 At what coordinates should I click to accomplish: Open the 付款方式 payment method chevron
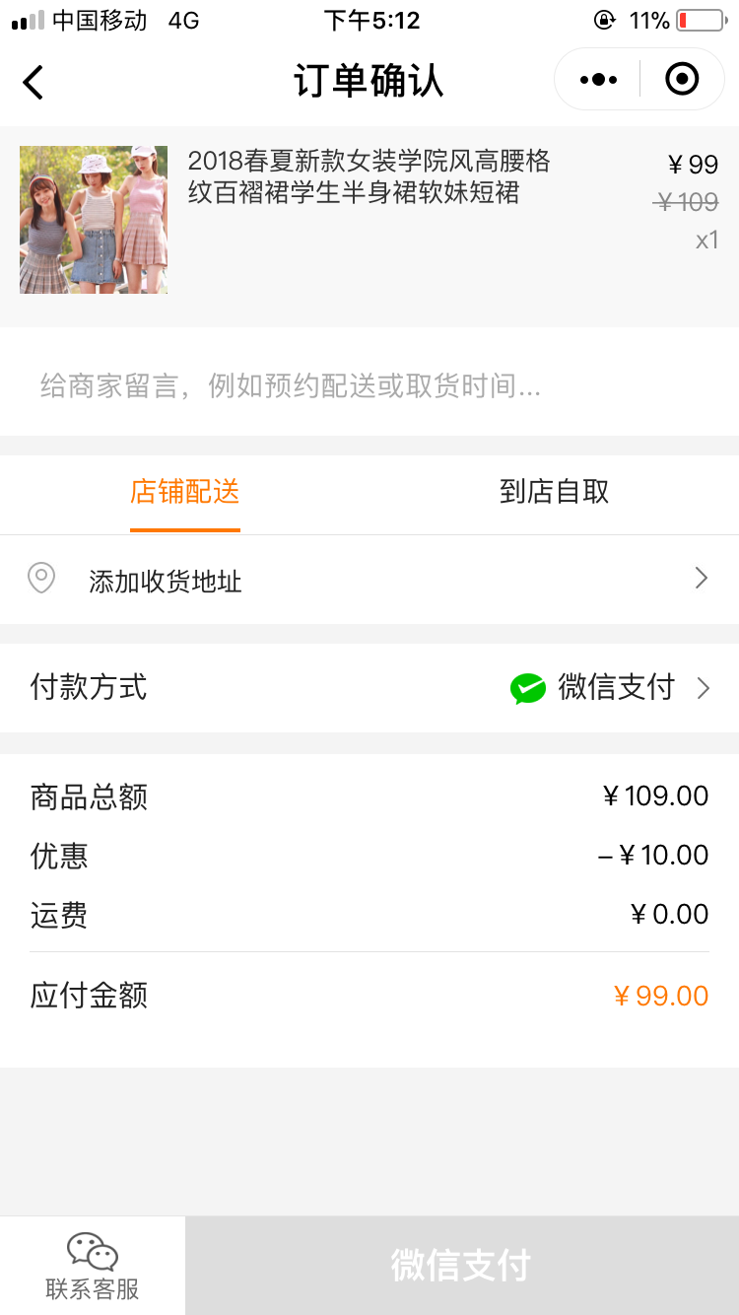(x=704, y=688)
